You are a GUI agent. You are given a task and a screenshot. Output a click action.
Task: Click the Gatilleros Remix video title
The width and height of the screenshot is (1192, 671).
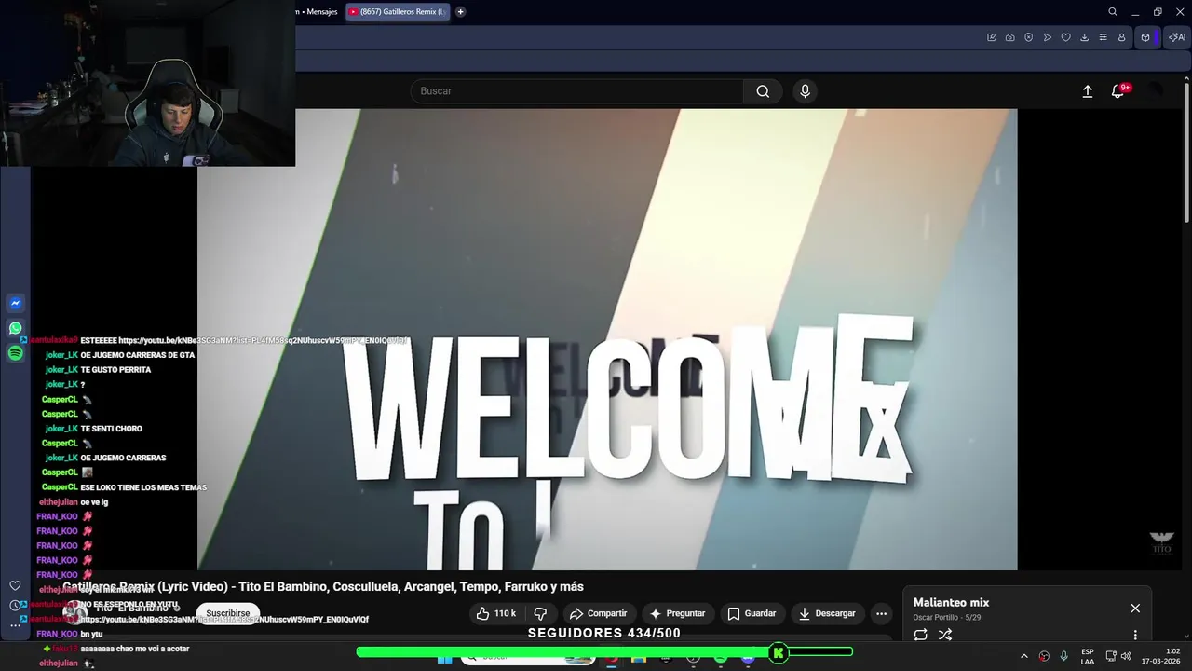[x=323, y=586]
